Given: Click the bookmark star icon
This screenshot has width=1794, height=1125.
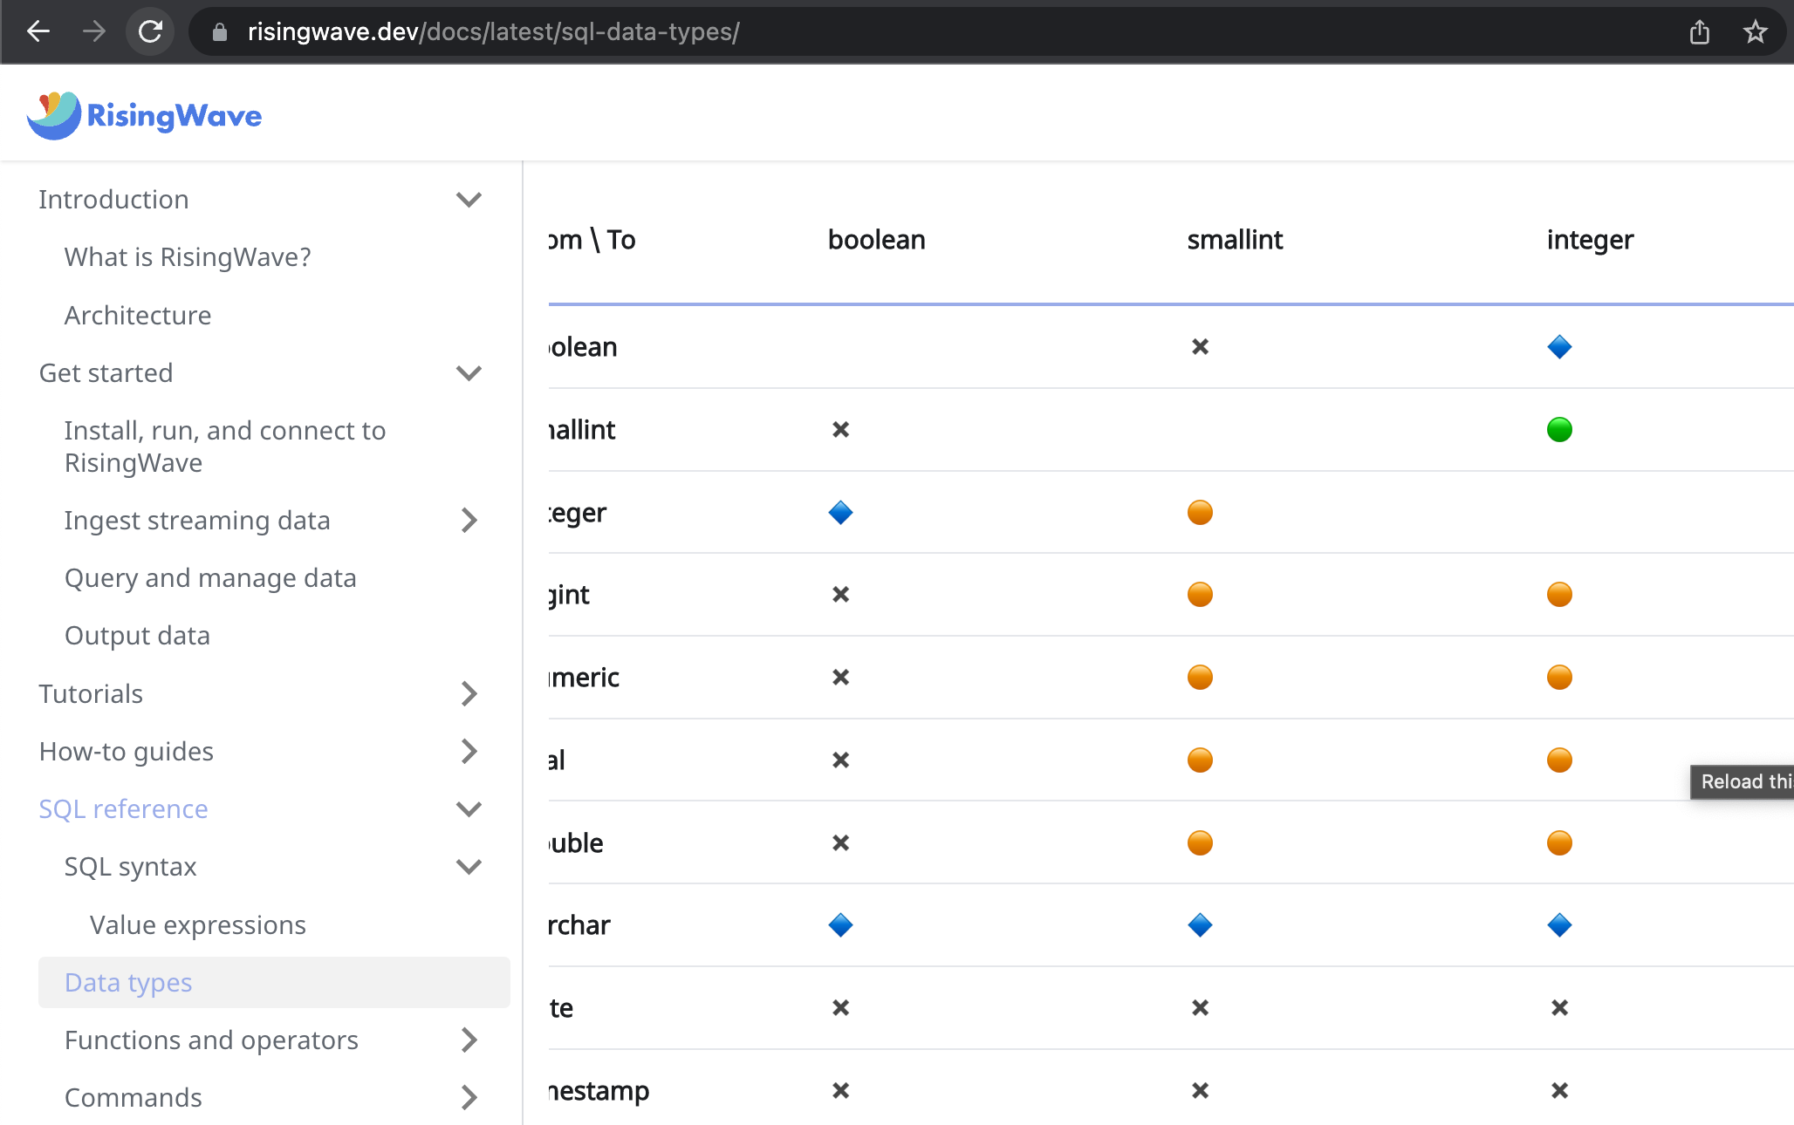Looking at the screenshot, I should (x=1755, y=31).
